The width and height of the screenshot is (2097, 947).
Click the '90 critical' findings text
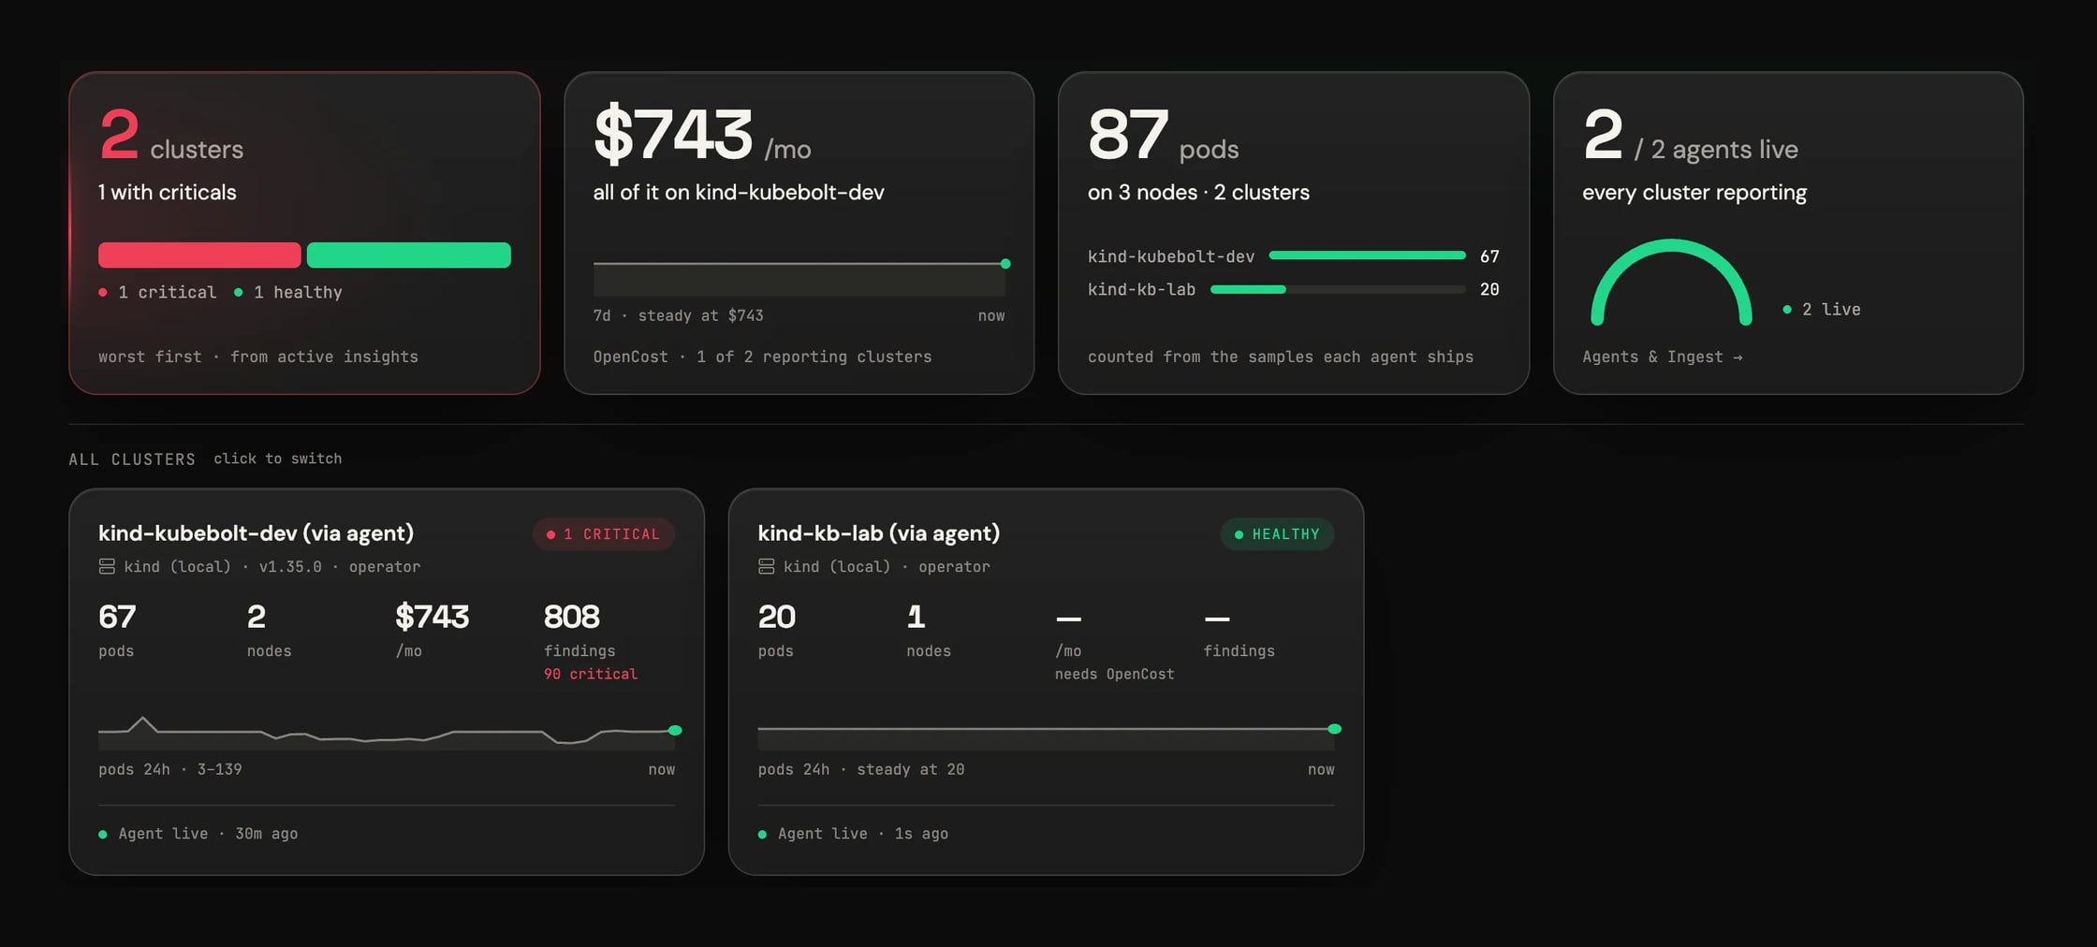click(591, 674)
